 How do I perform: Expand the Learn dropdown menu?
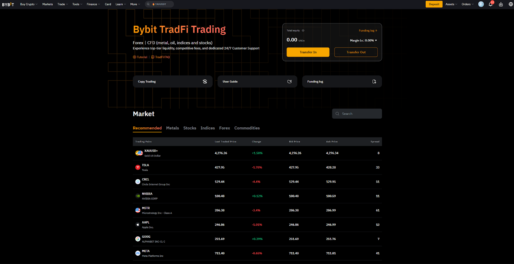tap(121, 4)
